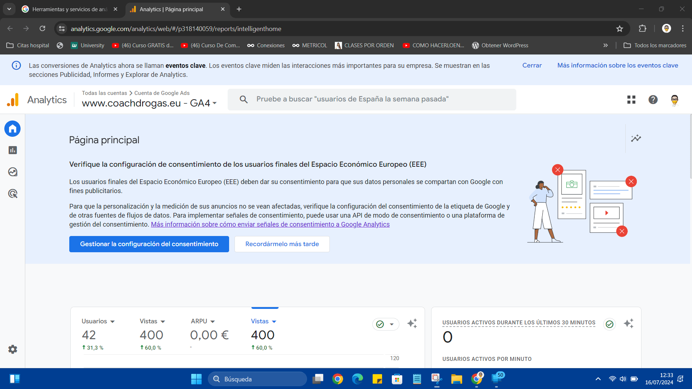Screen dimensions: 692x389
Task: Click the data quality check icon on realtime card
Action: pyautogui.click(x=610, y=324)
